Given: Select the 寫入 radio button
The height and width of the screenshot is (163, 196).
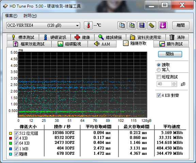Looking at the screenshot, I should pyautogui.click(x=159, y=70).
